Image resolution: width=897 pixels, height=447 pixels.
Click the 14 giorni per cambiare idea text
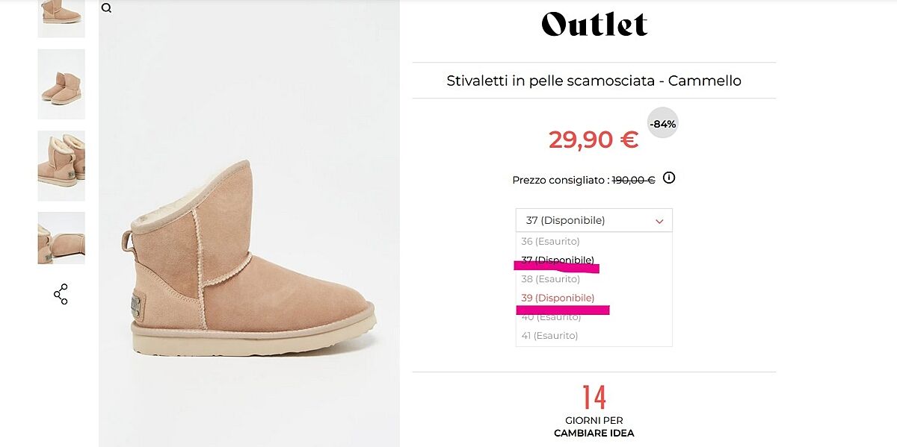(x=594, y=410)
